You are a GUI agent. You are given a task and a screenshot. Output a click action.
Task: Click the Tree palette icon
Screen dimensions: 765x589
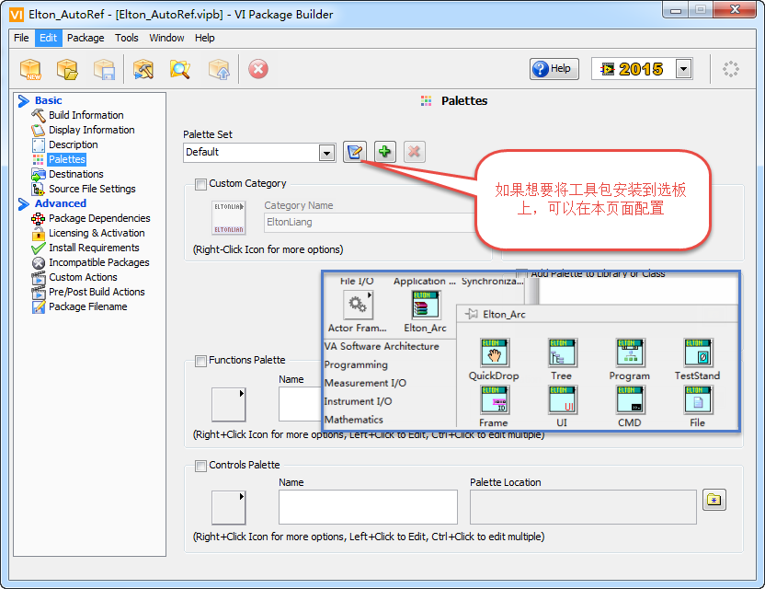(562, 352)
